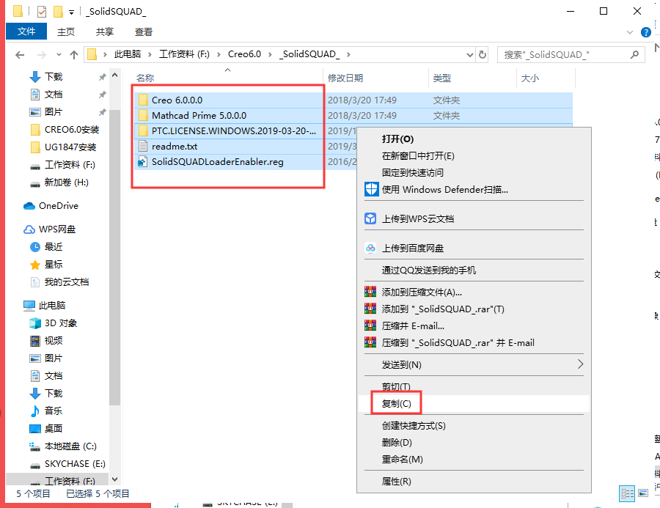Select 工作资料 (F:) in address breadcrumb
The width and height of the screenshot is (660, 508).
[x=184, y=54]
